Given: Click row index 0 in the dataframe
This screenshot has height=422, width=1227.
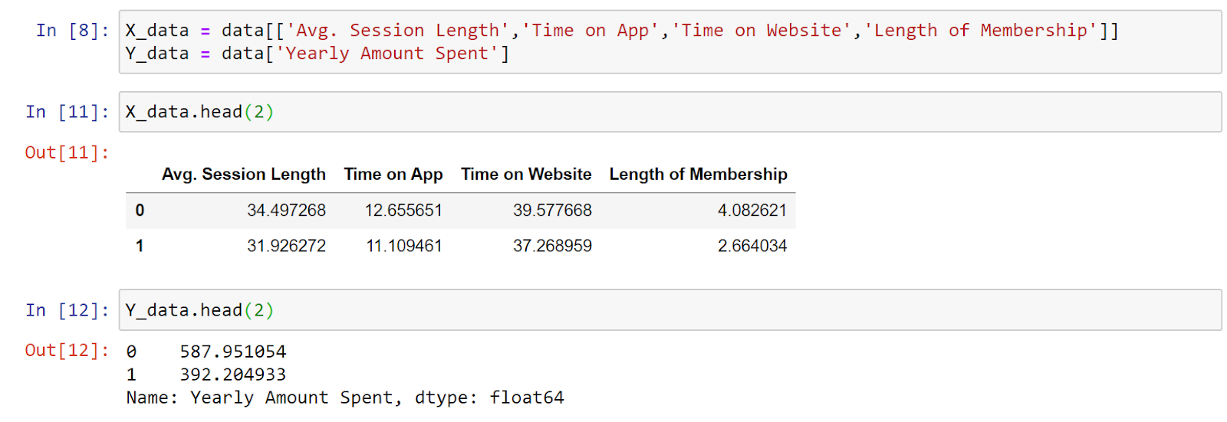Looking at the screenshot, I should [x=140, y=211].
